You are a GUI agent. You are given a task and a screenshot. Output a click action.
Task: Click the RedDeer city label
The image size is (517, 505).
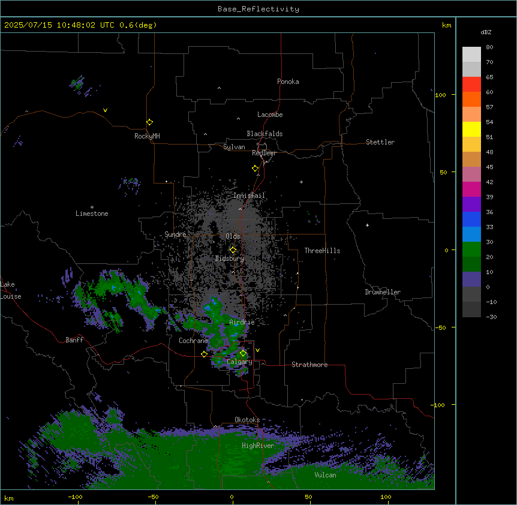click(x=264, y=153)
